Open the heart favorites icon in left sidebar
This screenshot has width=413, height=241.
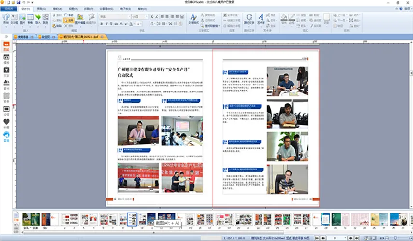pyautogui.click(x=6, y=122)
